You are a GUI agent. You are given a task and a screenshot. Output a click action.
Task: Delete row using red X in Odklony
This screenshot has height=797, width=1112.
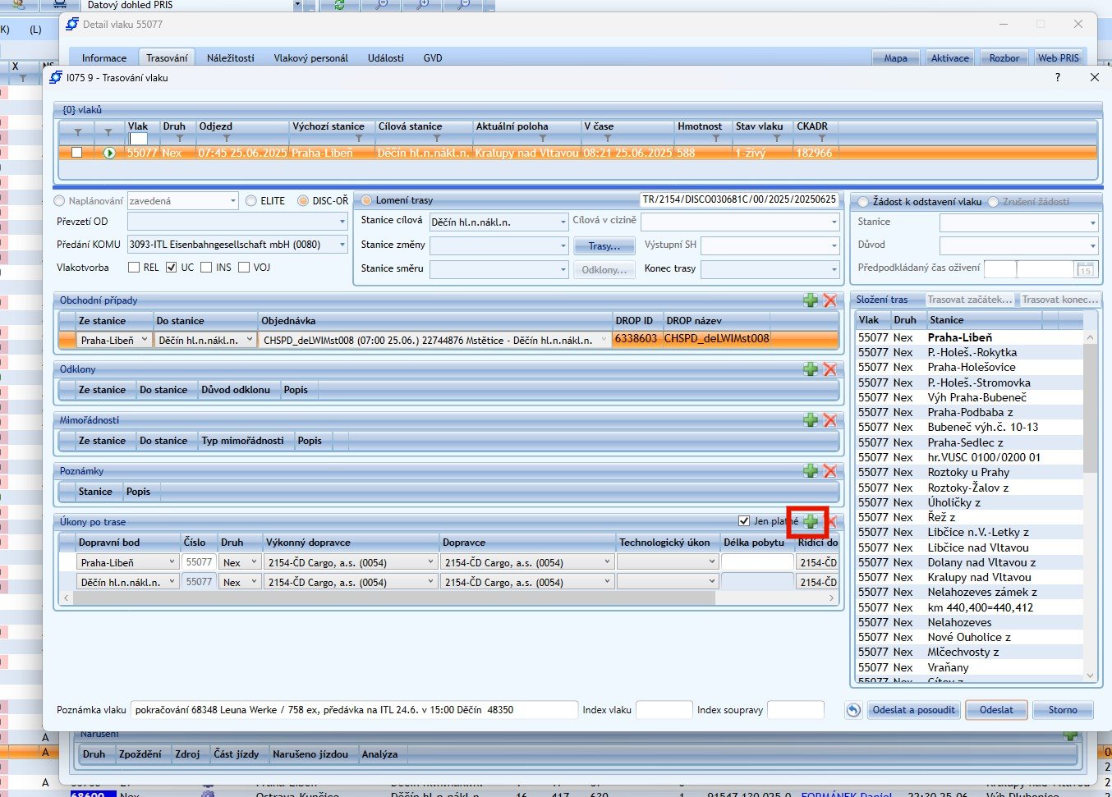tap(829, 369)
